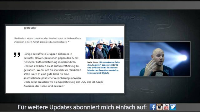The height and width of the screenshot is (112, 200).
Task: Click the text 'Abschließend wies er darauf hin'
Action: 29,38
